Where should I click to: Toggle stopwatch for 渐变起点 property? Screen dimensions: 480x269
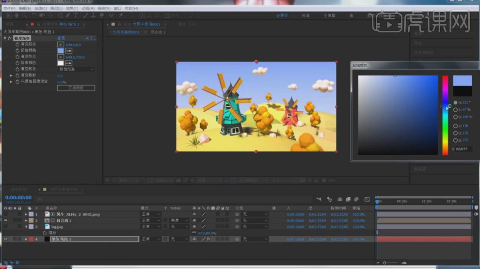click(17, 45)
